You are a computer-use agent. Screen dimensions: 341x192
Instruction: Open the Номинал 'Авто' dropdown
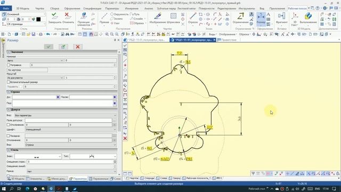click(35, 60)
